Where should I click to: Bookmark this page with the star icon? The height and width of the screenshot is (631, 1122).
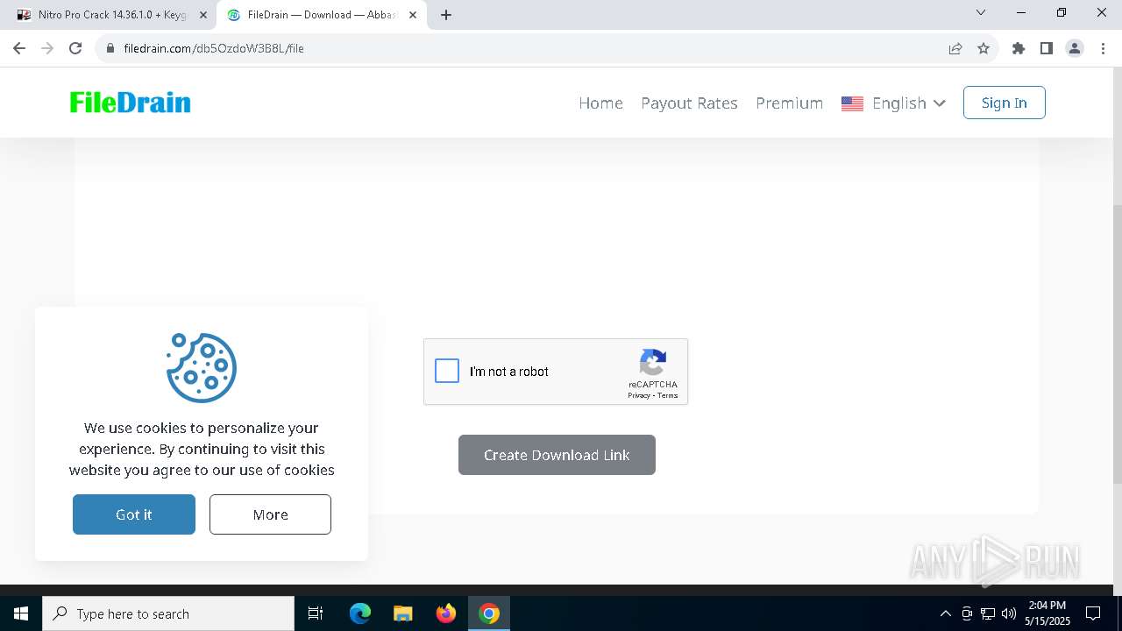point(984,48)
